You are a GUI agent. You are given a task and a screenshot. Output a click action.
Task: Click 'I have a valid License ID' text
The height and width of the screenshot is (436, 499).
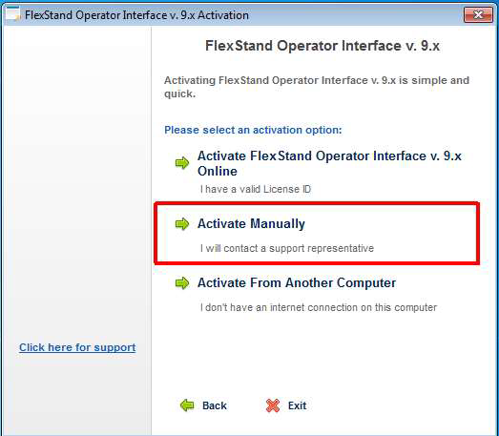coord(256,189)
